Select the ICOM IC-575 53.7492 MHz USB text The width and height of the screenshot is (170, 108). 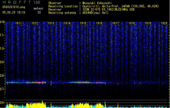click(x=109, y=9)
